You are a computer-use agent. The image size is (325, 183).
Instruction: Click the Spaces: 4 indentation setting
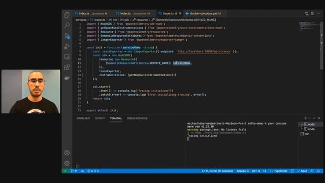tap(243, 171)
